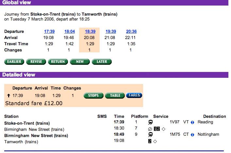
Task: Click the RETURN journey button
Action: pyautogui.click(x=58, y=62)
